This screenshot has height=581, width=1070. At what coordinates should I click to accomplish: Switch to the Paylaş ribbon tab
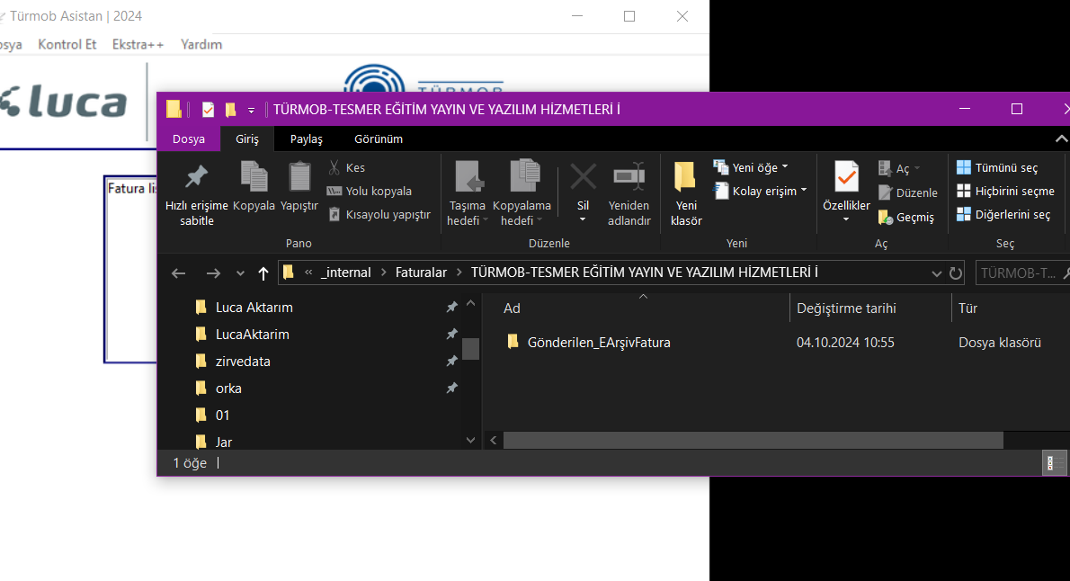[307, 139]
